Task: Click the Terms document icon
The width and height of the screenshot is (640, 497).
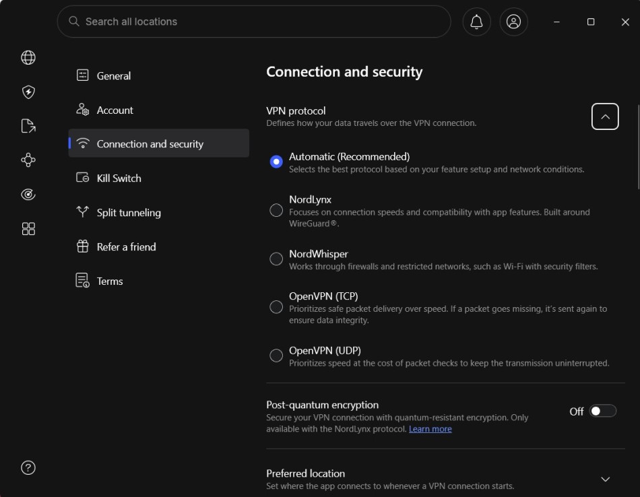Action: 82,280
